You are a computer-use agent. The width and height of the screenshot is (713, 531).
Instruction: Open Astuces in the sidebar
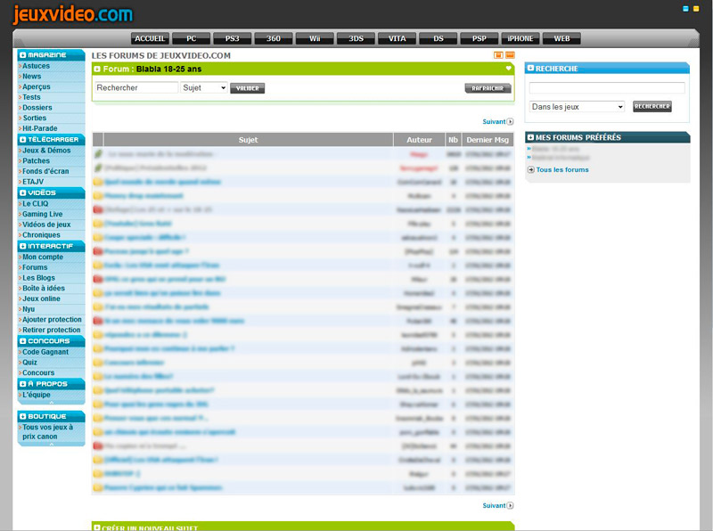pyautogui.click(x=36, y=66)
